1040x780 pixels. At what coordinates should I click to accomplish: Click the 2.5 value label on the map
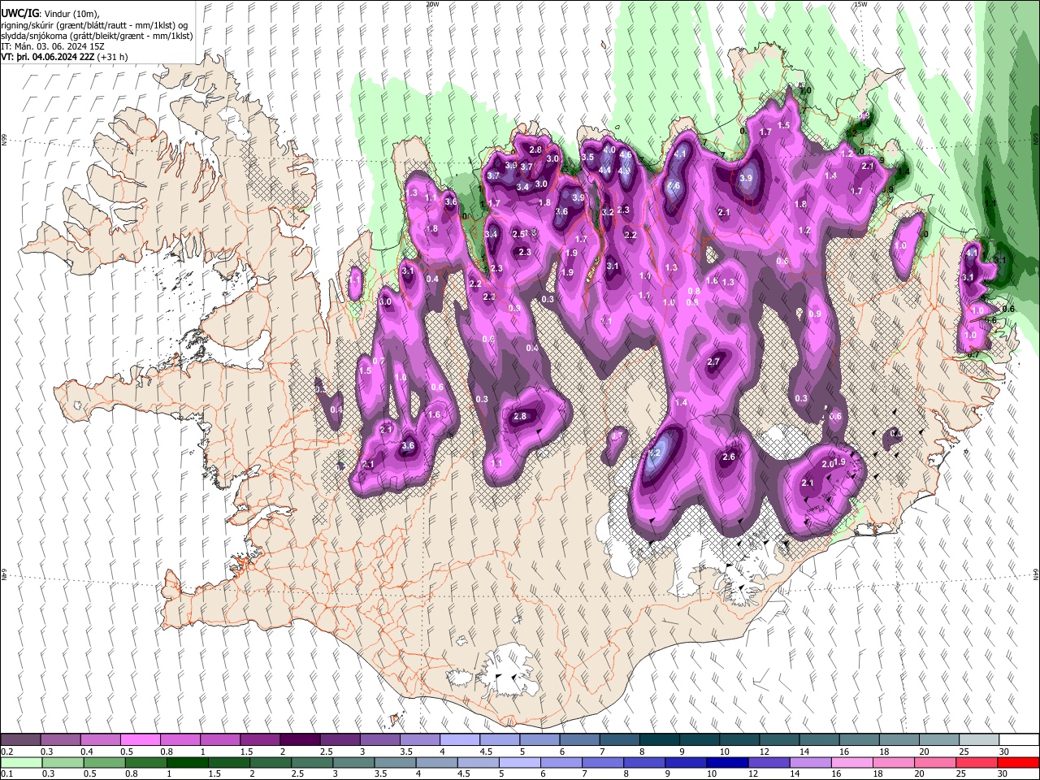518,234
